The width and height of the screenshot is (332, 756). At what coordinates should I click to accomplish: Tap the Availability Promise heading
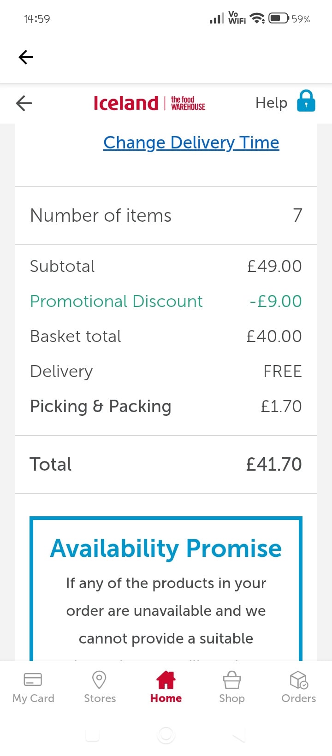pos(166,549)
